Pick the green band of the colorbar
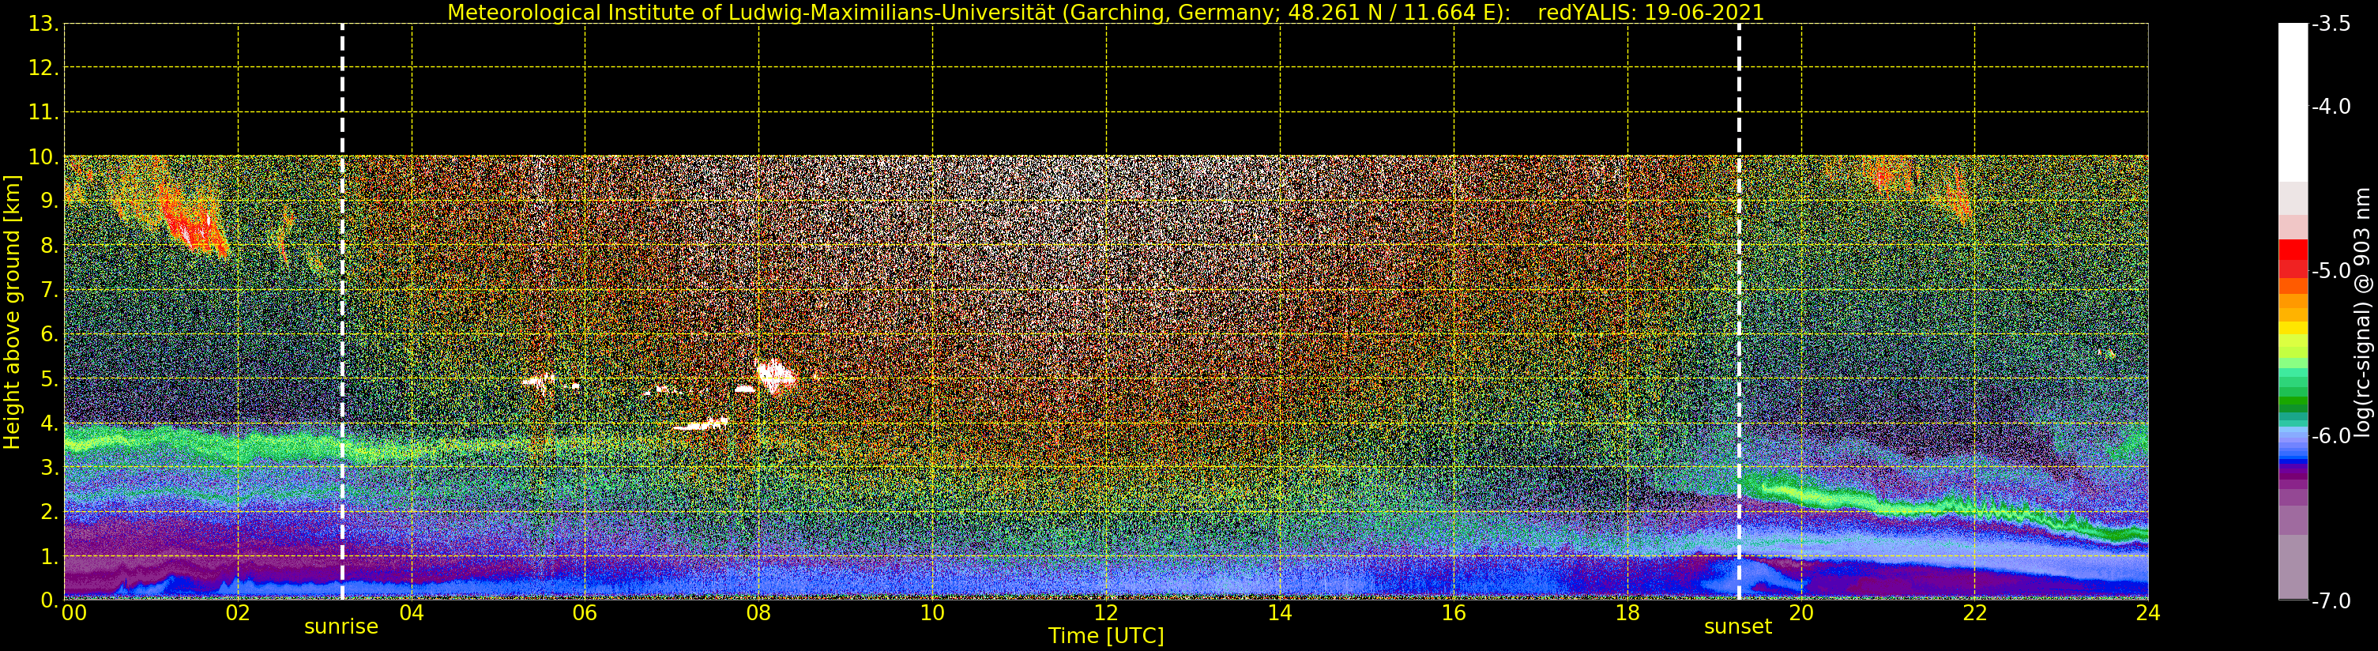Screen dimensions: 2378x651 pyautogui.click(x=2293, y=395)
